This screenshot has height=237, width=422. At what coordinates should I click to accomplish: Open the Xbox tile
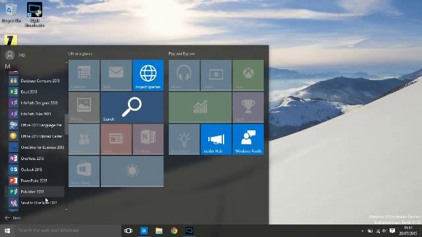pyautogui.click(x=248, y=75)
